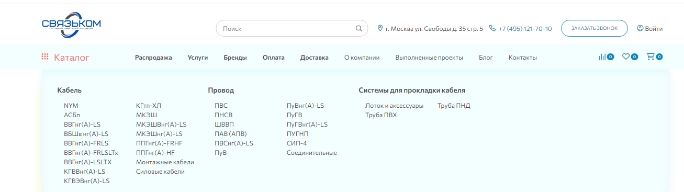Open the comparison chart icon
Viewport: 684px width, 192px height.
[x=602, y=57]
